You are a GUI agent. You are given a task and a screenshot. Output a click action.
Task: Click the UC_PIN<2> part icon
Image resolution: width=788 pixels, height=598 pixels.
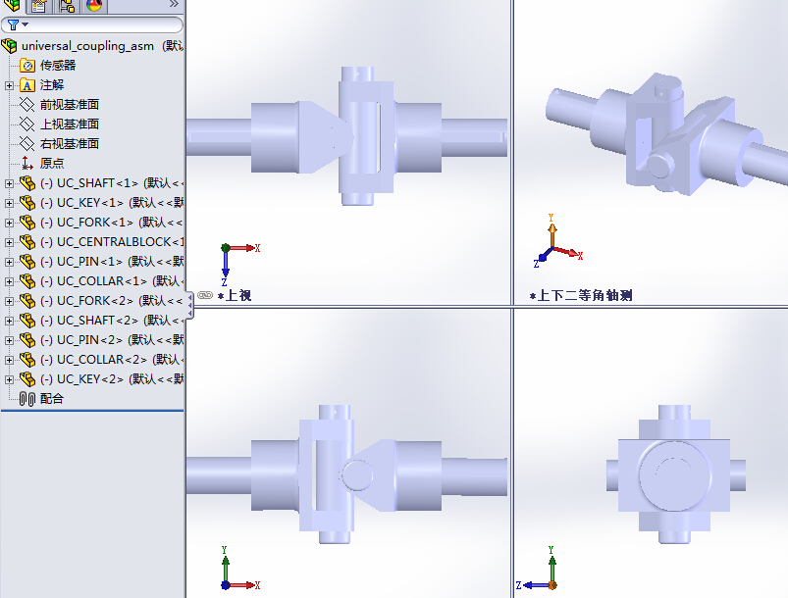point(27,339)
